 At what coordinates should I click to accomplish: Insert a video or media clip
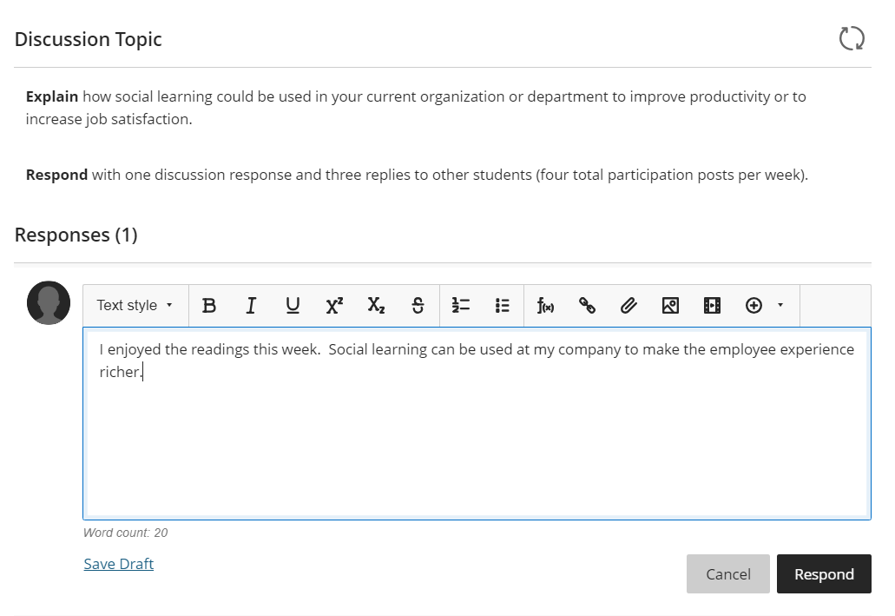(712, 306)
